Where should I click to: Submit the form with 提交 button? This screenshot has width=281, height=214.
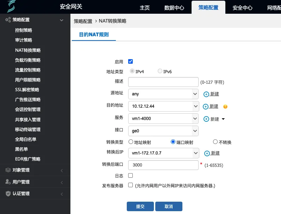pyautogui.click(x=140, y=207)
